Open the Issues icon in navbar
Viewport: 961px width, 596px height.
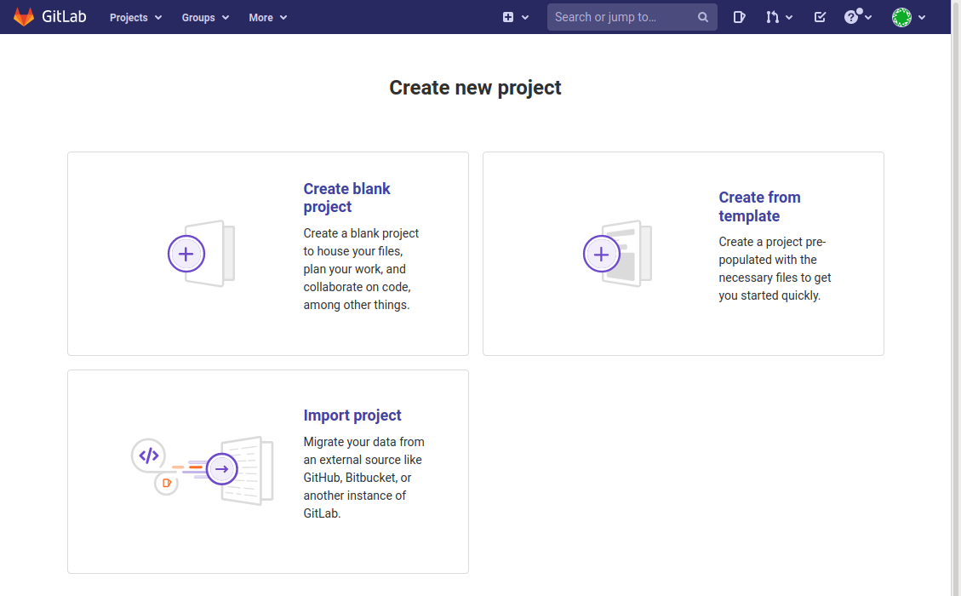point(739,17)
